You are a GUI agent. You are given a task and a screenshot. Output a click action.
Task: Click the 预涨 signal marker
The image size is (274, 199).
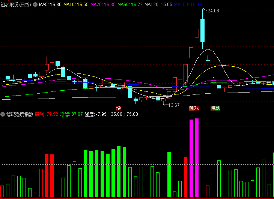click(x=194, y=108)
